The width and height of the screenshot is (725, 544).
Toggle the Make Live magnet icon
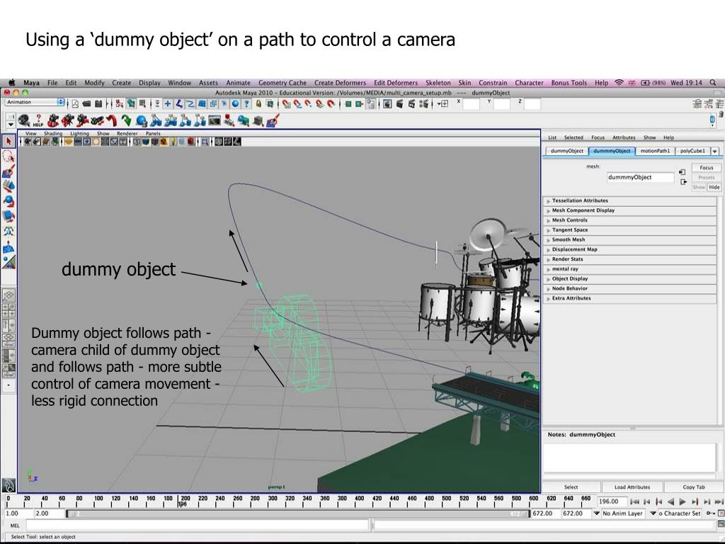(x=331, y=104)
